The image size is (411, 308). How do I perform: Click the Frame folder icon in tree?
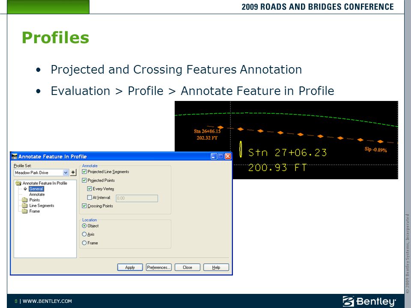click(x=25, y=211)
